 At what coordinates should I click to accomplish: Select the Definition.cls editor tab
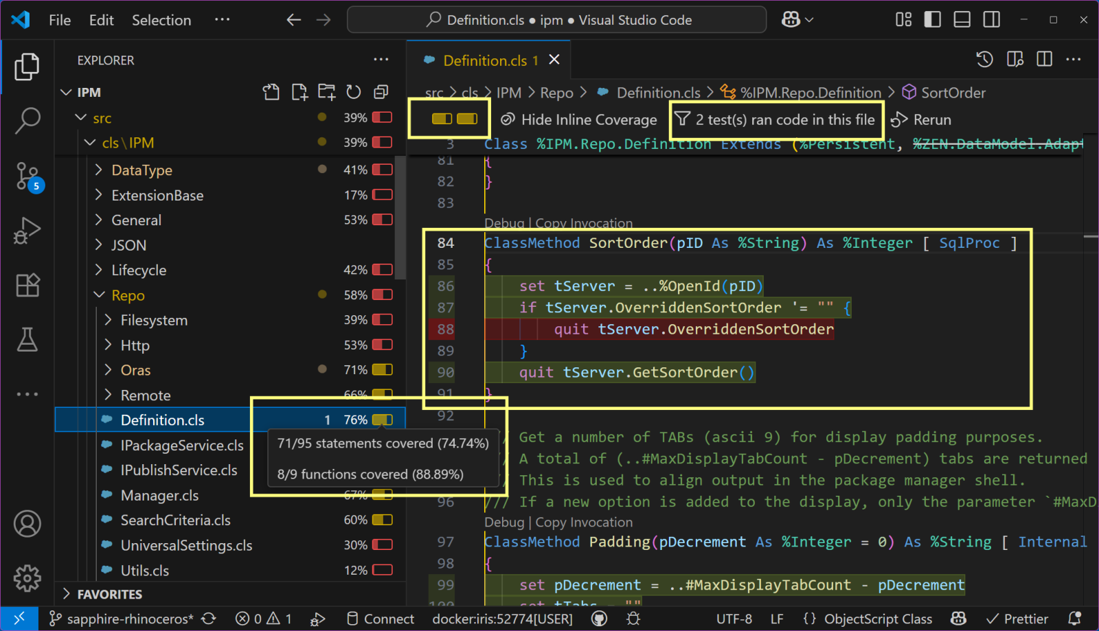tap(484, 60)
